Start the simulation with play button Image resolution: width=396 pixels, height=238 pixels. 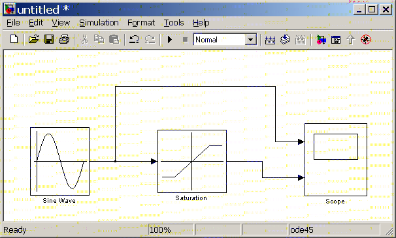[170, 40]
